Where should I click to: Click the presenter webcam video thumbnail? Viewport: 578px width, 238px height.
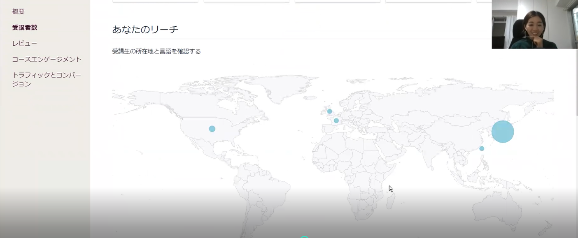pos(535,24)
